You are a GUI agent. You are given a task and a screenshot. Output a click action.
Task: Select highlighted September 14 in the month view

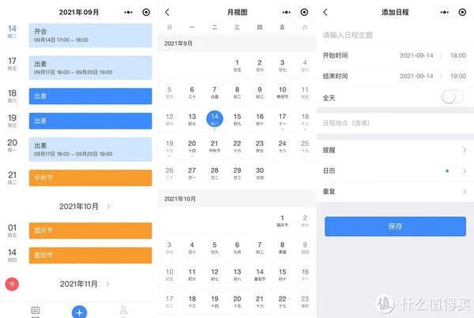(215, 118)
